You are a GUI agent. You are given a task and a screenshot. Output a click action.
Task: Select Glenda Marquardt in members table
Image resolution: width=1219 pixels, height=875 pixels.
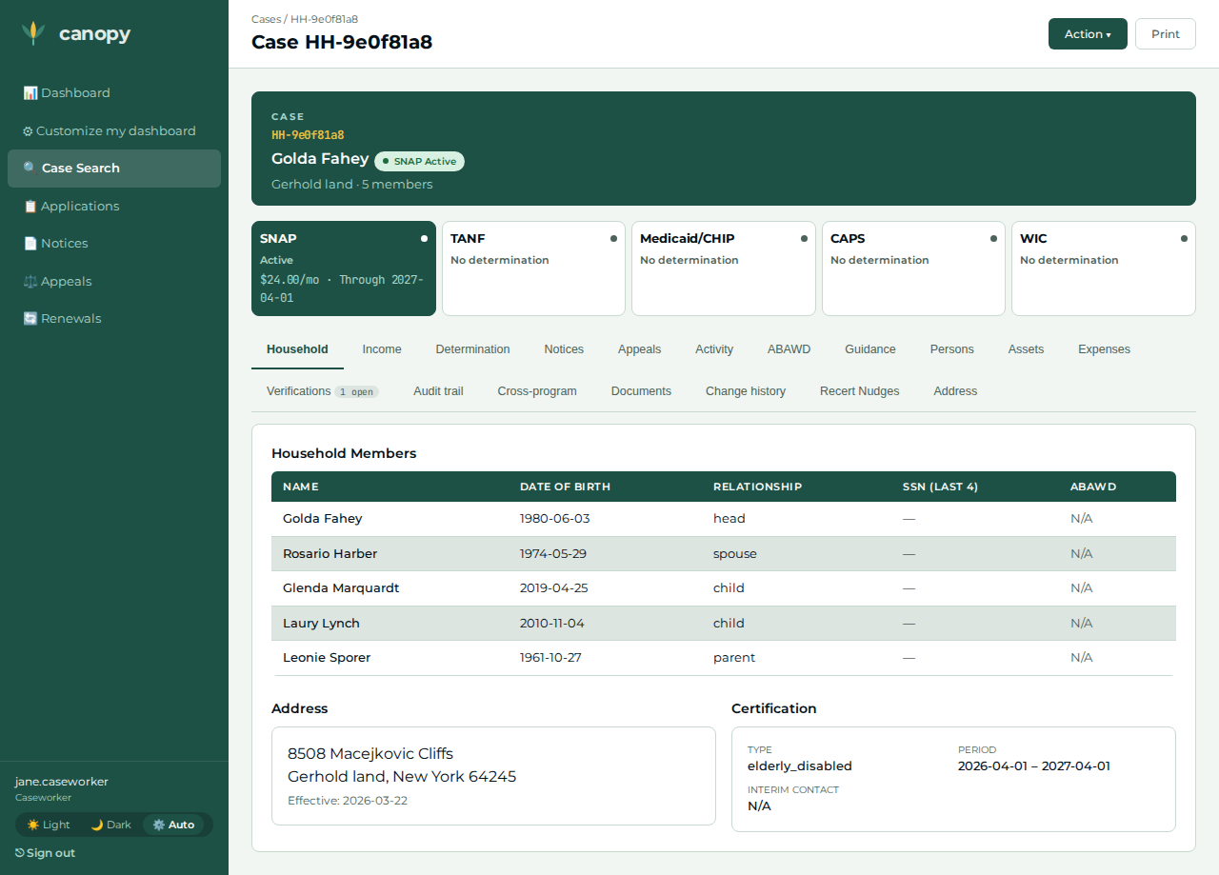341,588
